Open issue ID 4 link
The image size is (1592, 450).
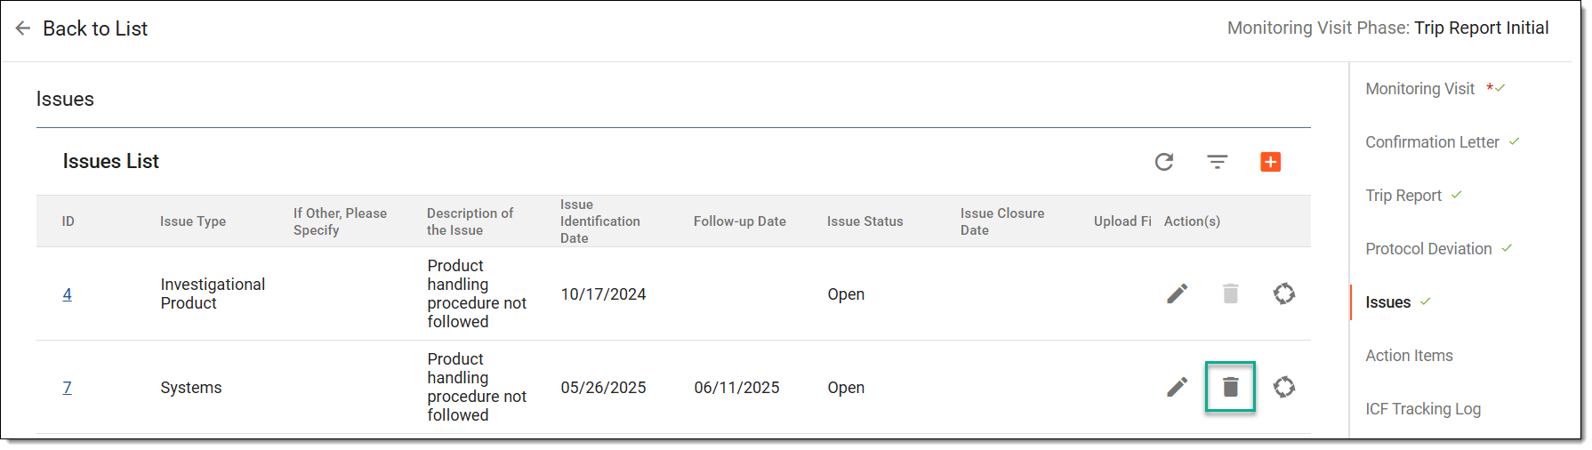(68, 294)
